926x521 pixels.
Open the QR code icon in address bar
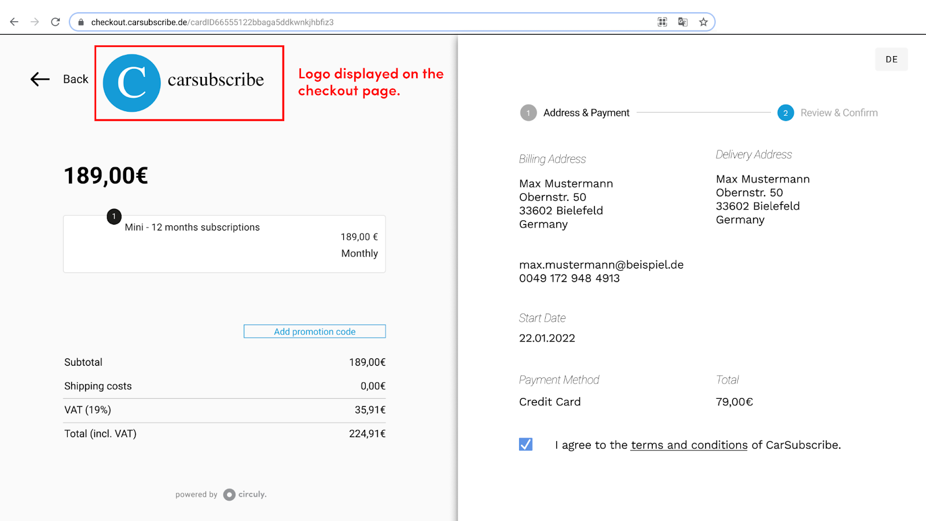coord(663,22)
